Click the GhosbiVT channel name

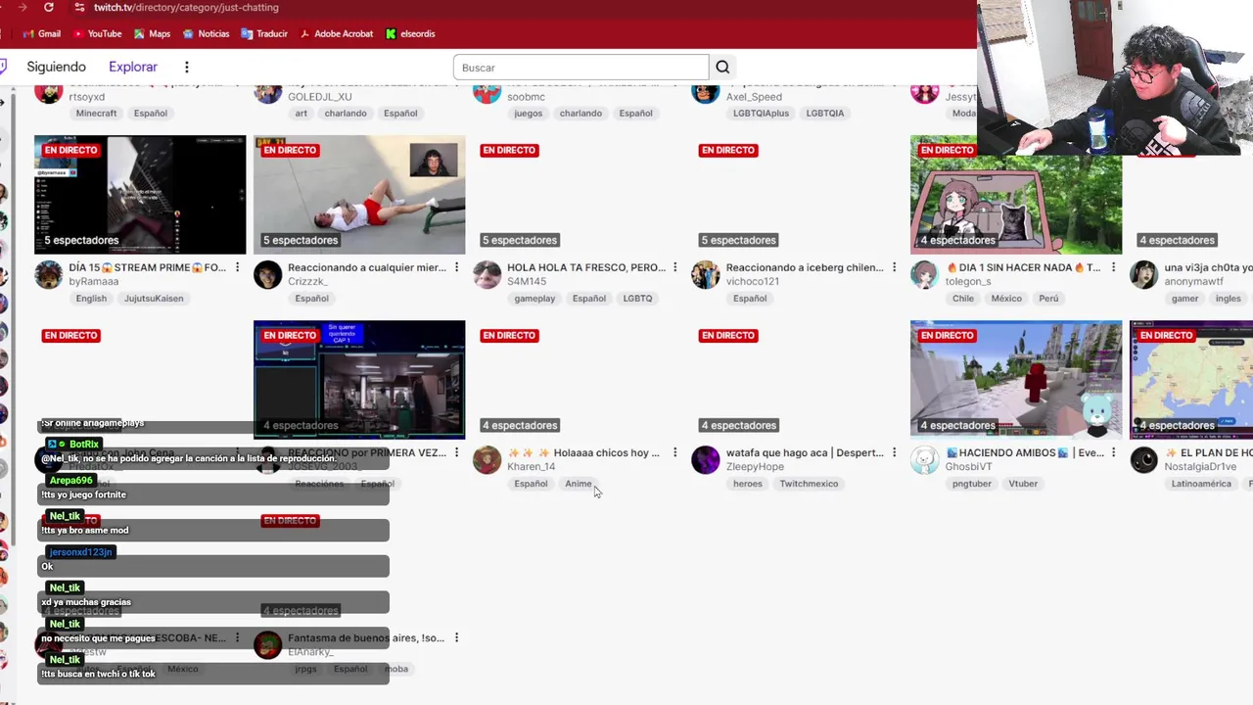click(x=969, y=467)
